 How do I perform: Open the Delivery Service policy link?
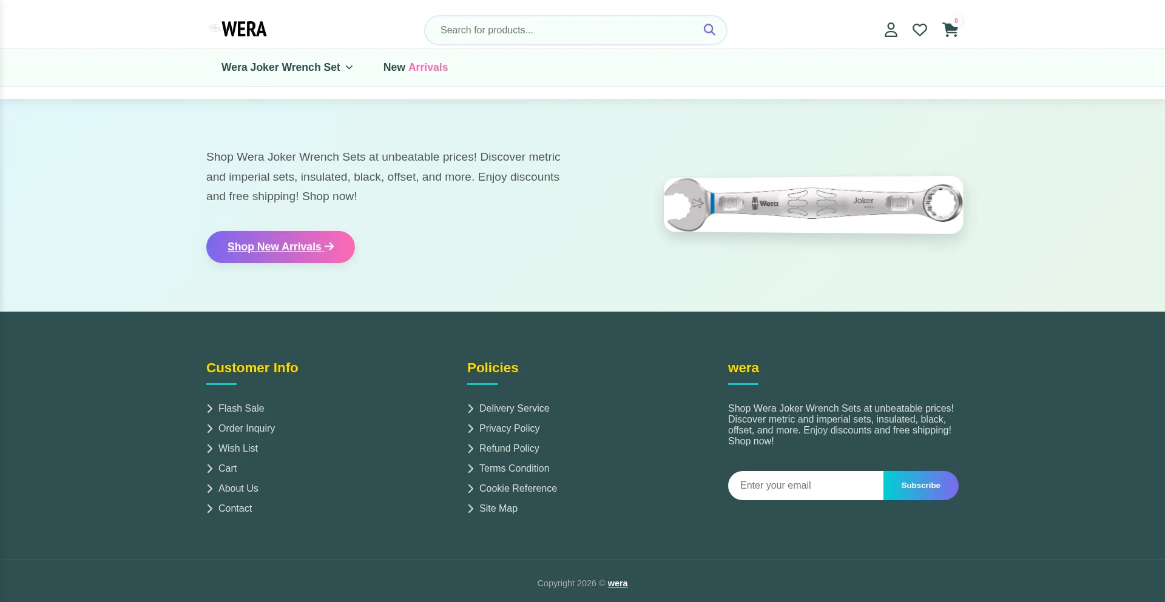click(514, 409)
